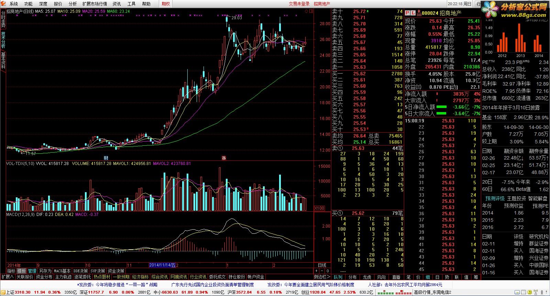The width and height of the screenshot is (550, 296).
Task: Open the 分析 menu
Action: point(73,4)
